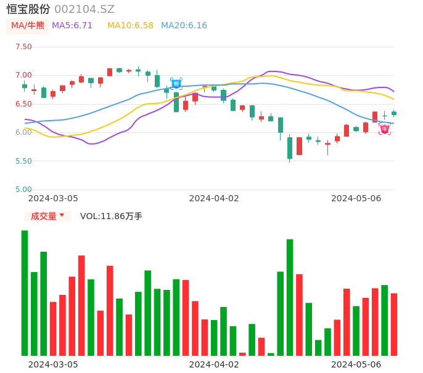Click the lowest long green candlestick near 5.50
This screenshot has height=373, width=423.
tap(290, 148)
